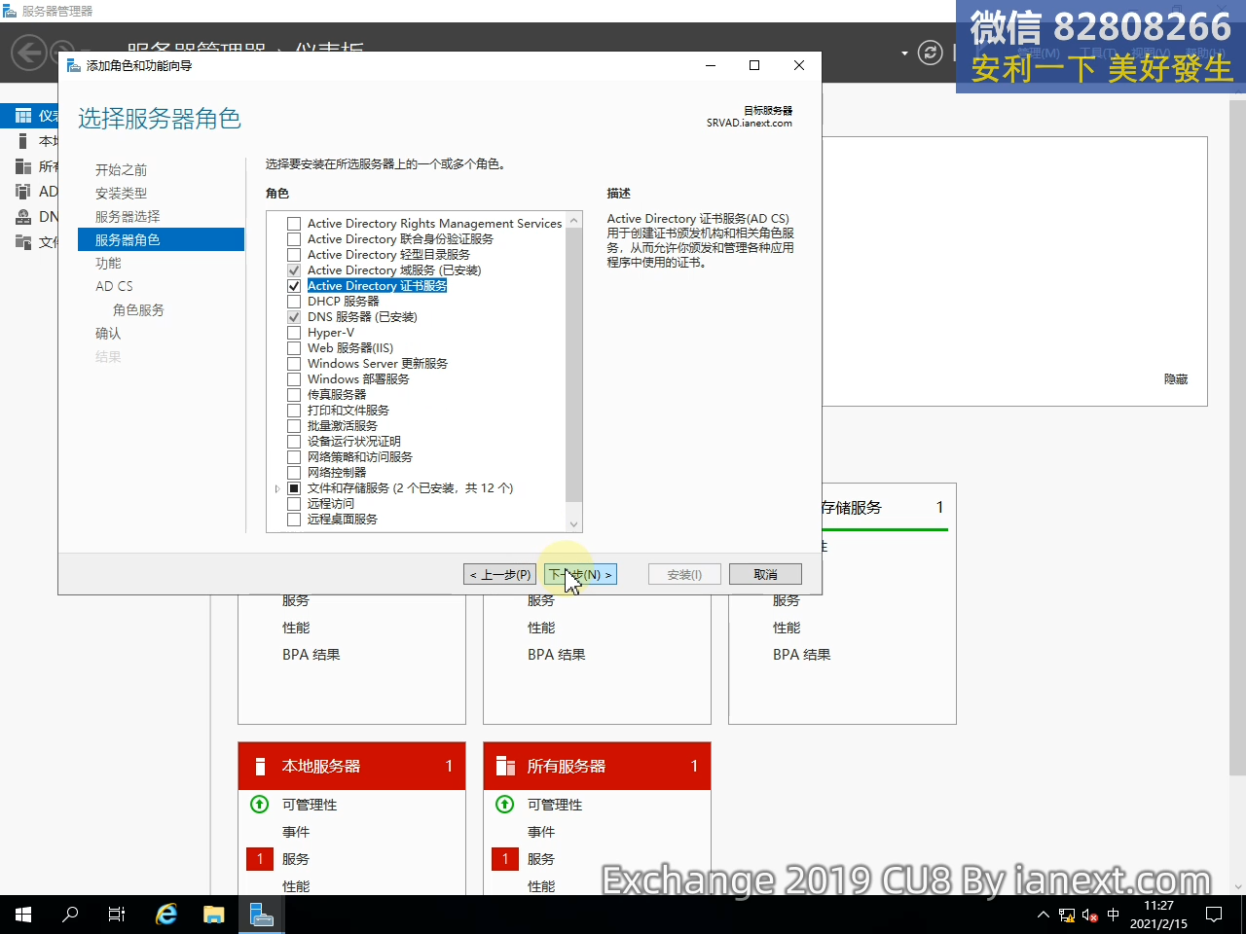Tick 网络策略和访问服务 checkbox
This screenshot has width=1246, height=934.
294,457
